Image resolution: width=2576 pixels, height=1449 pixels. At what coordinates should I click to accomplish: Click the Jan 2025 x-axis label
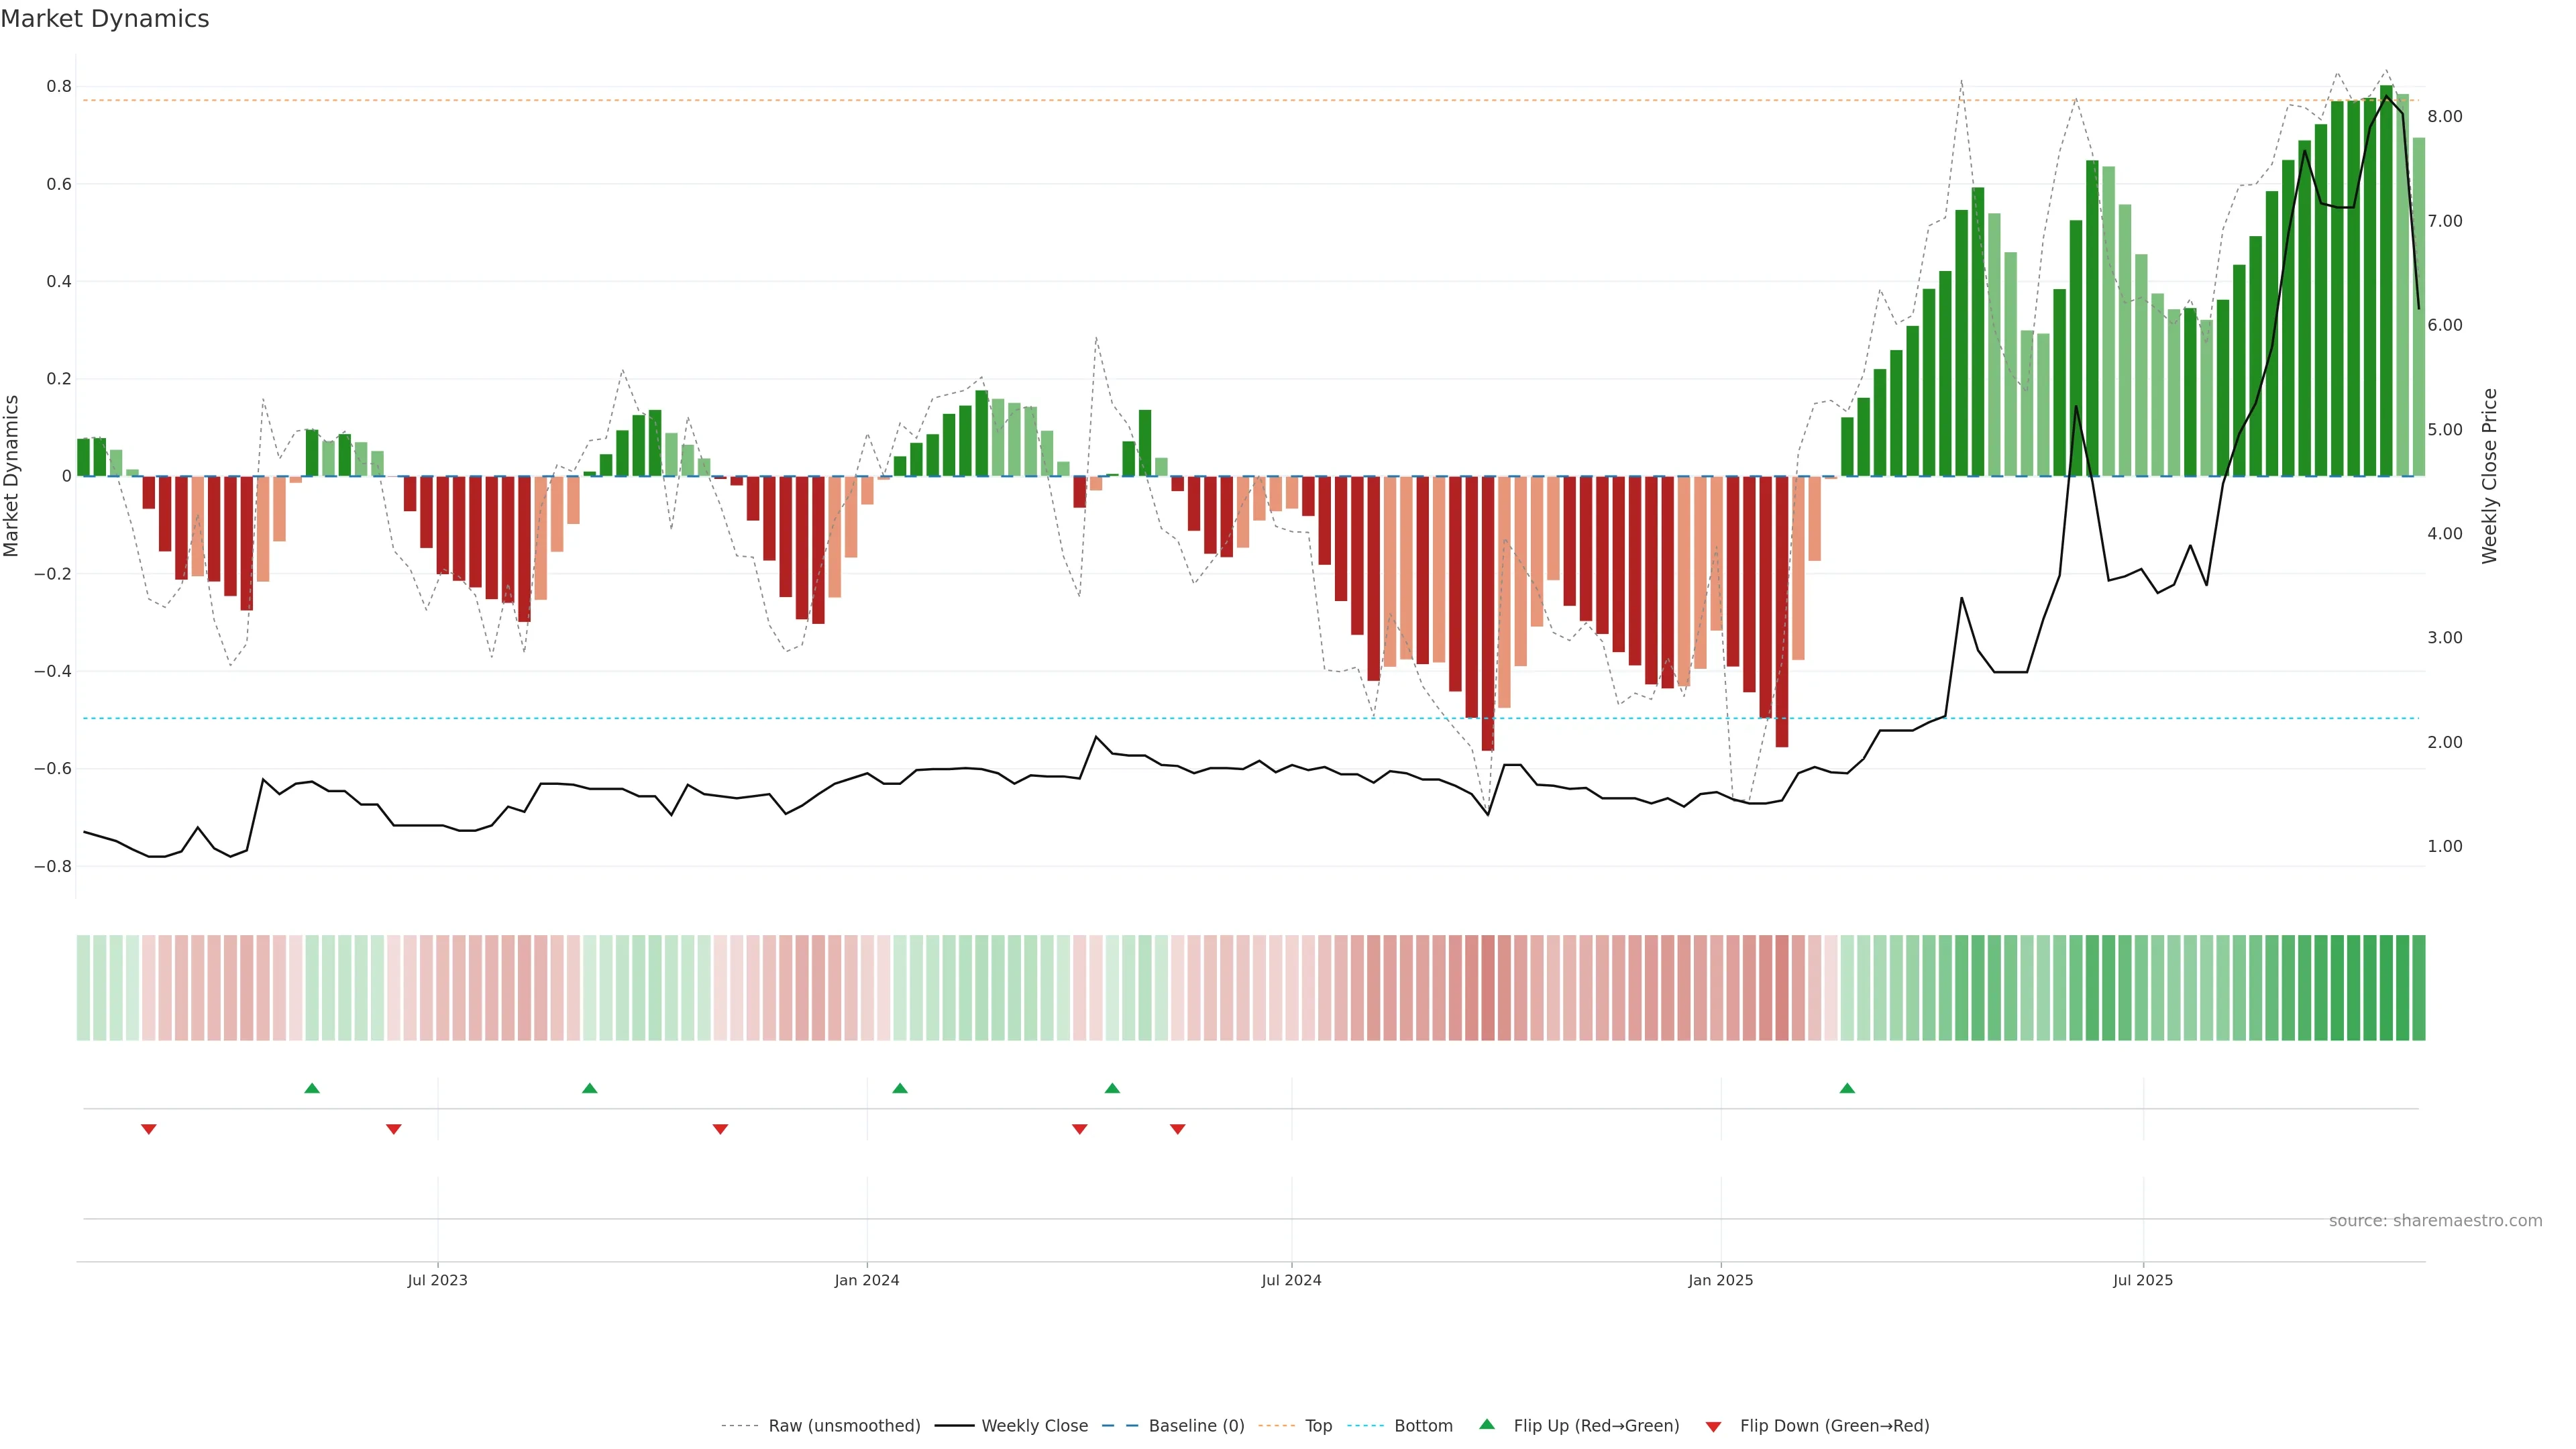click(x=1720, y=1280)
